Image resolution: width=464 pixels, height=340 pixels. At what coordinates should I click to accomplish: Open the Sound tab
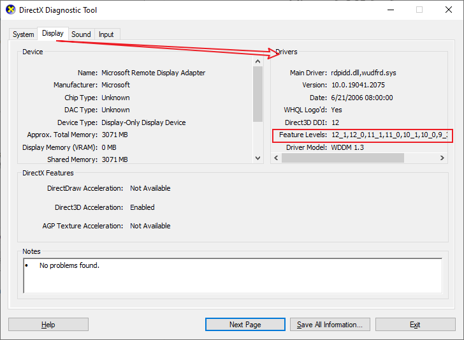[81, 34]
